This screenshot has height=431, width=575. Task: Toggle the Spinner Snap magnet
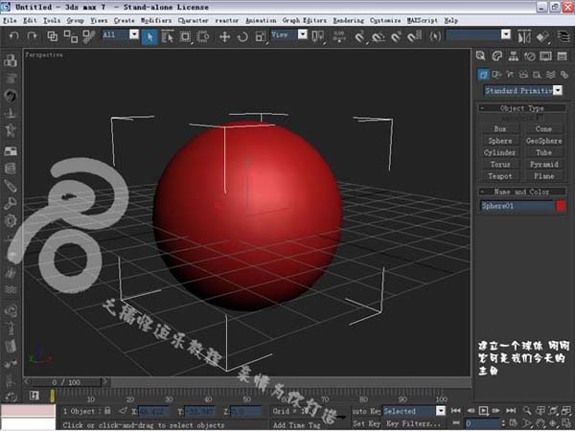(414, 36)
